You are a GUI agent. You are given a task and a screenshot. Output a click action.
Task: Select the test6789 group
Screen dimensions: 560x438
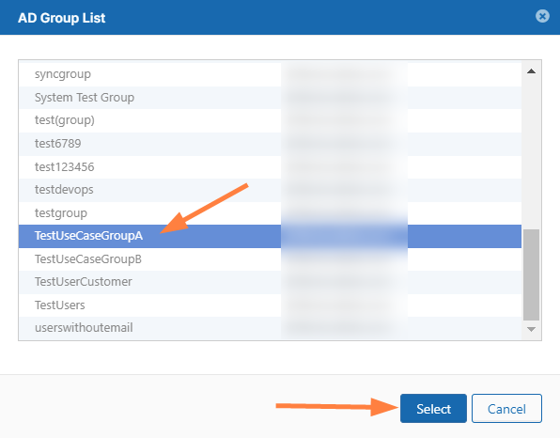pyautogui.click(x=270, y=144)
